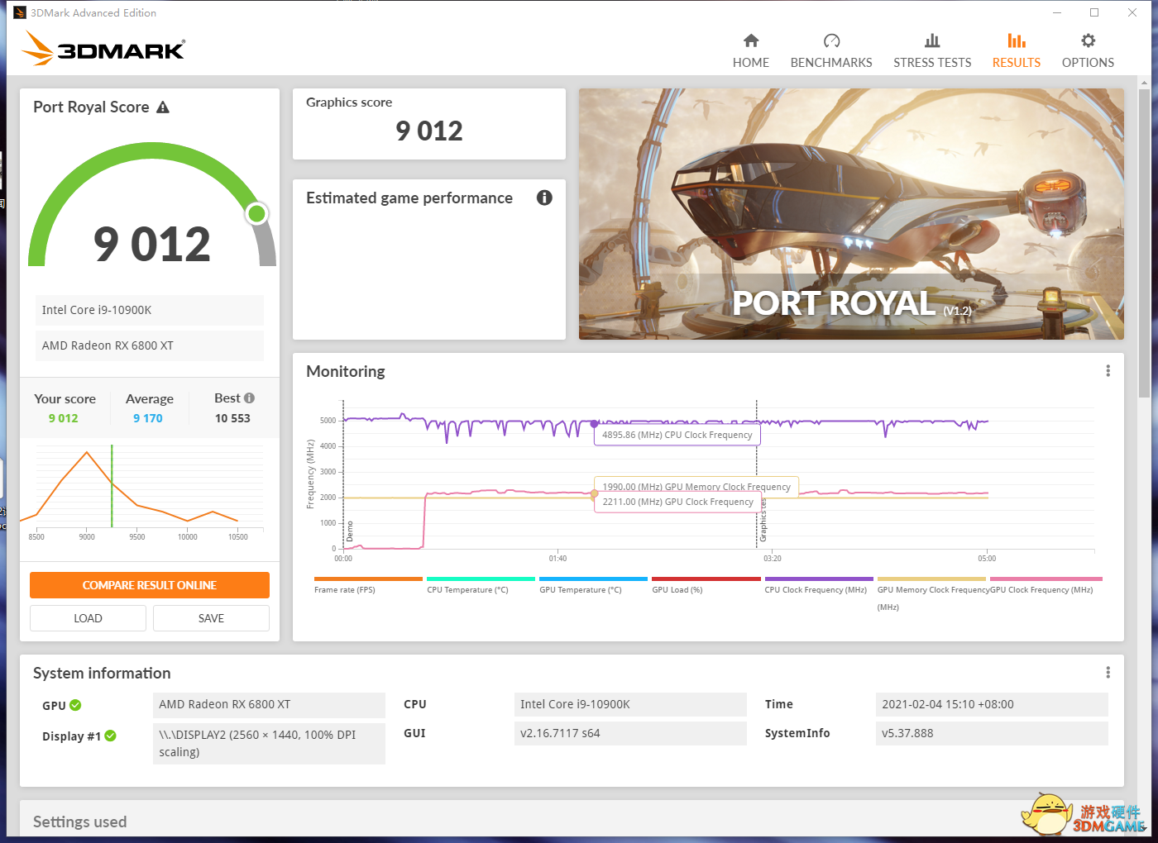The width and height of the screenshot is (1158, 843).
Task: Click COMPARE RESULT ONLINE button
Action: pos(150,585)
